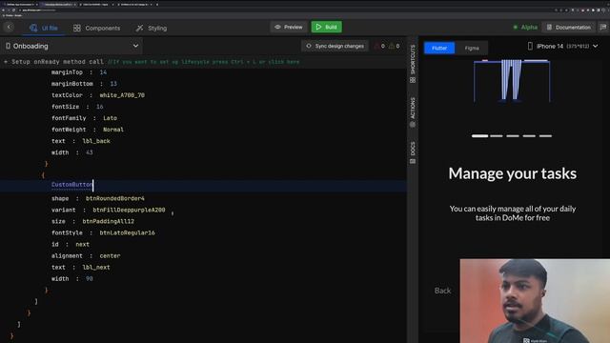The height and width of the screenshot is (343, 610).
Task: Click the id value next
Action: 83,244
